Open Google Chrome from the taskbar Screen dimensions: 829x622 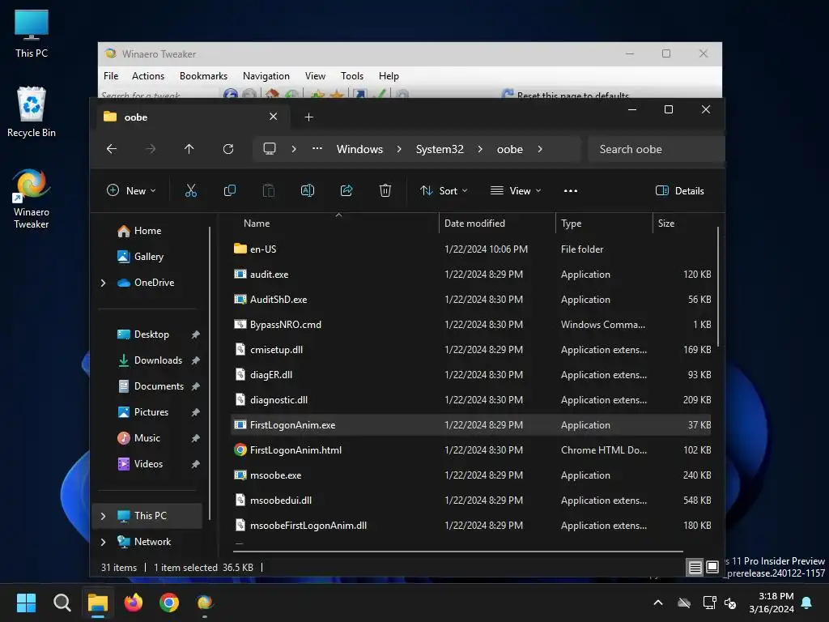click(169, 603)
